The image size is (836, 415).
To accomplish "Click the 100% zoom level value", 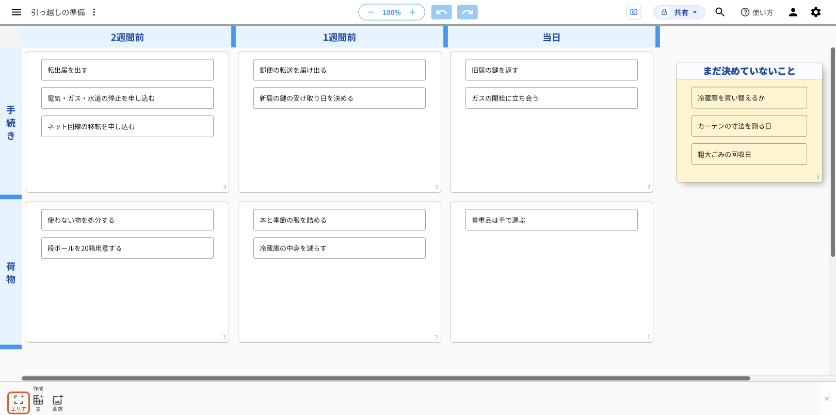I will pos(392,12).
